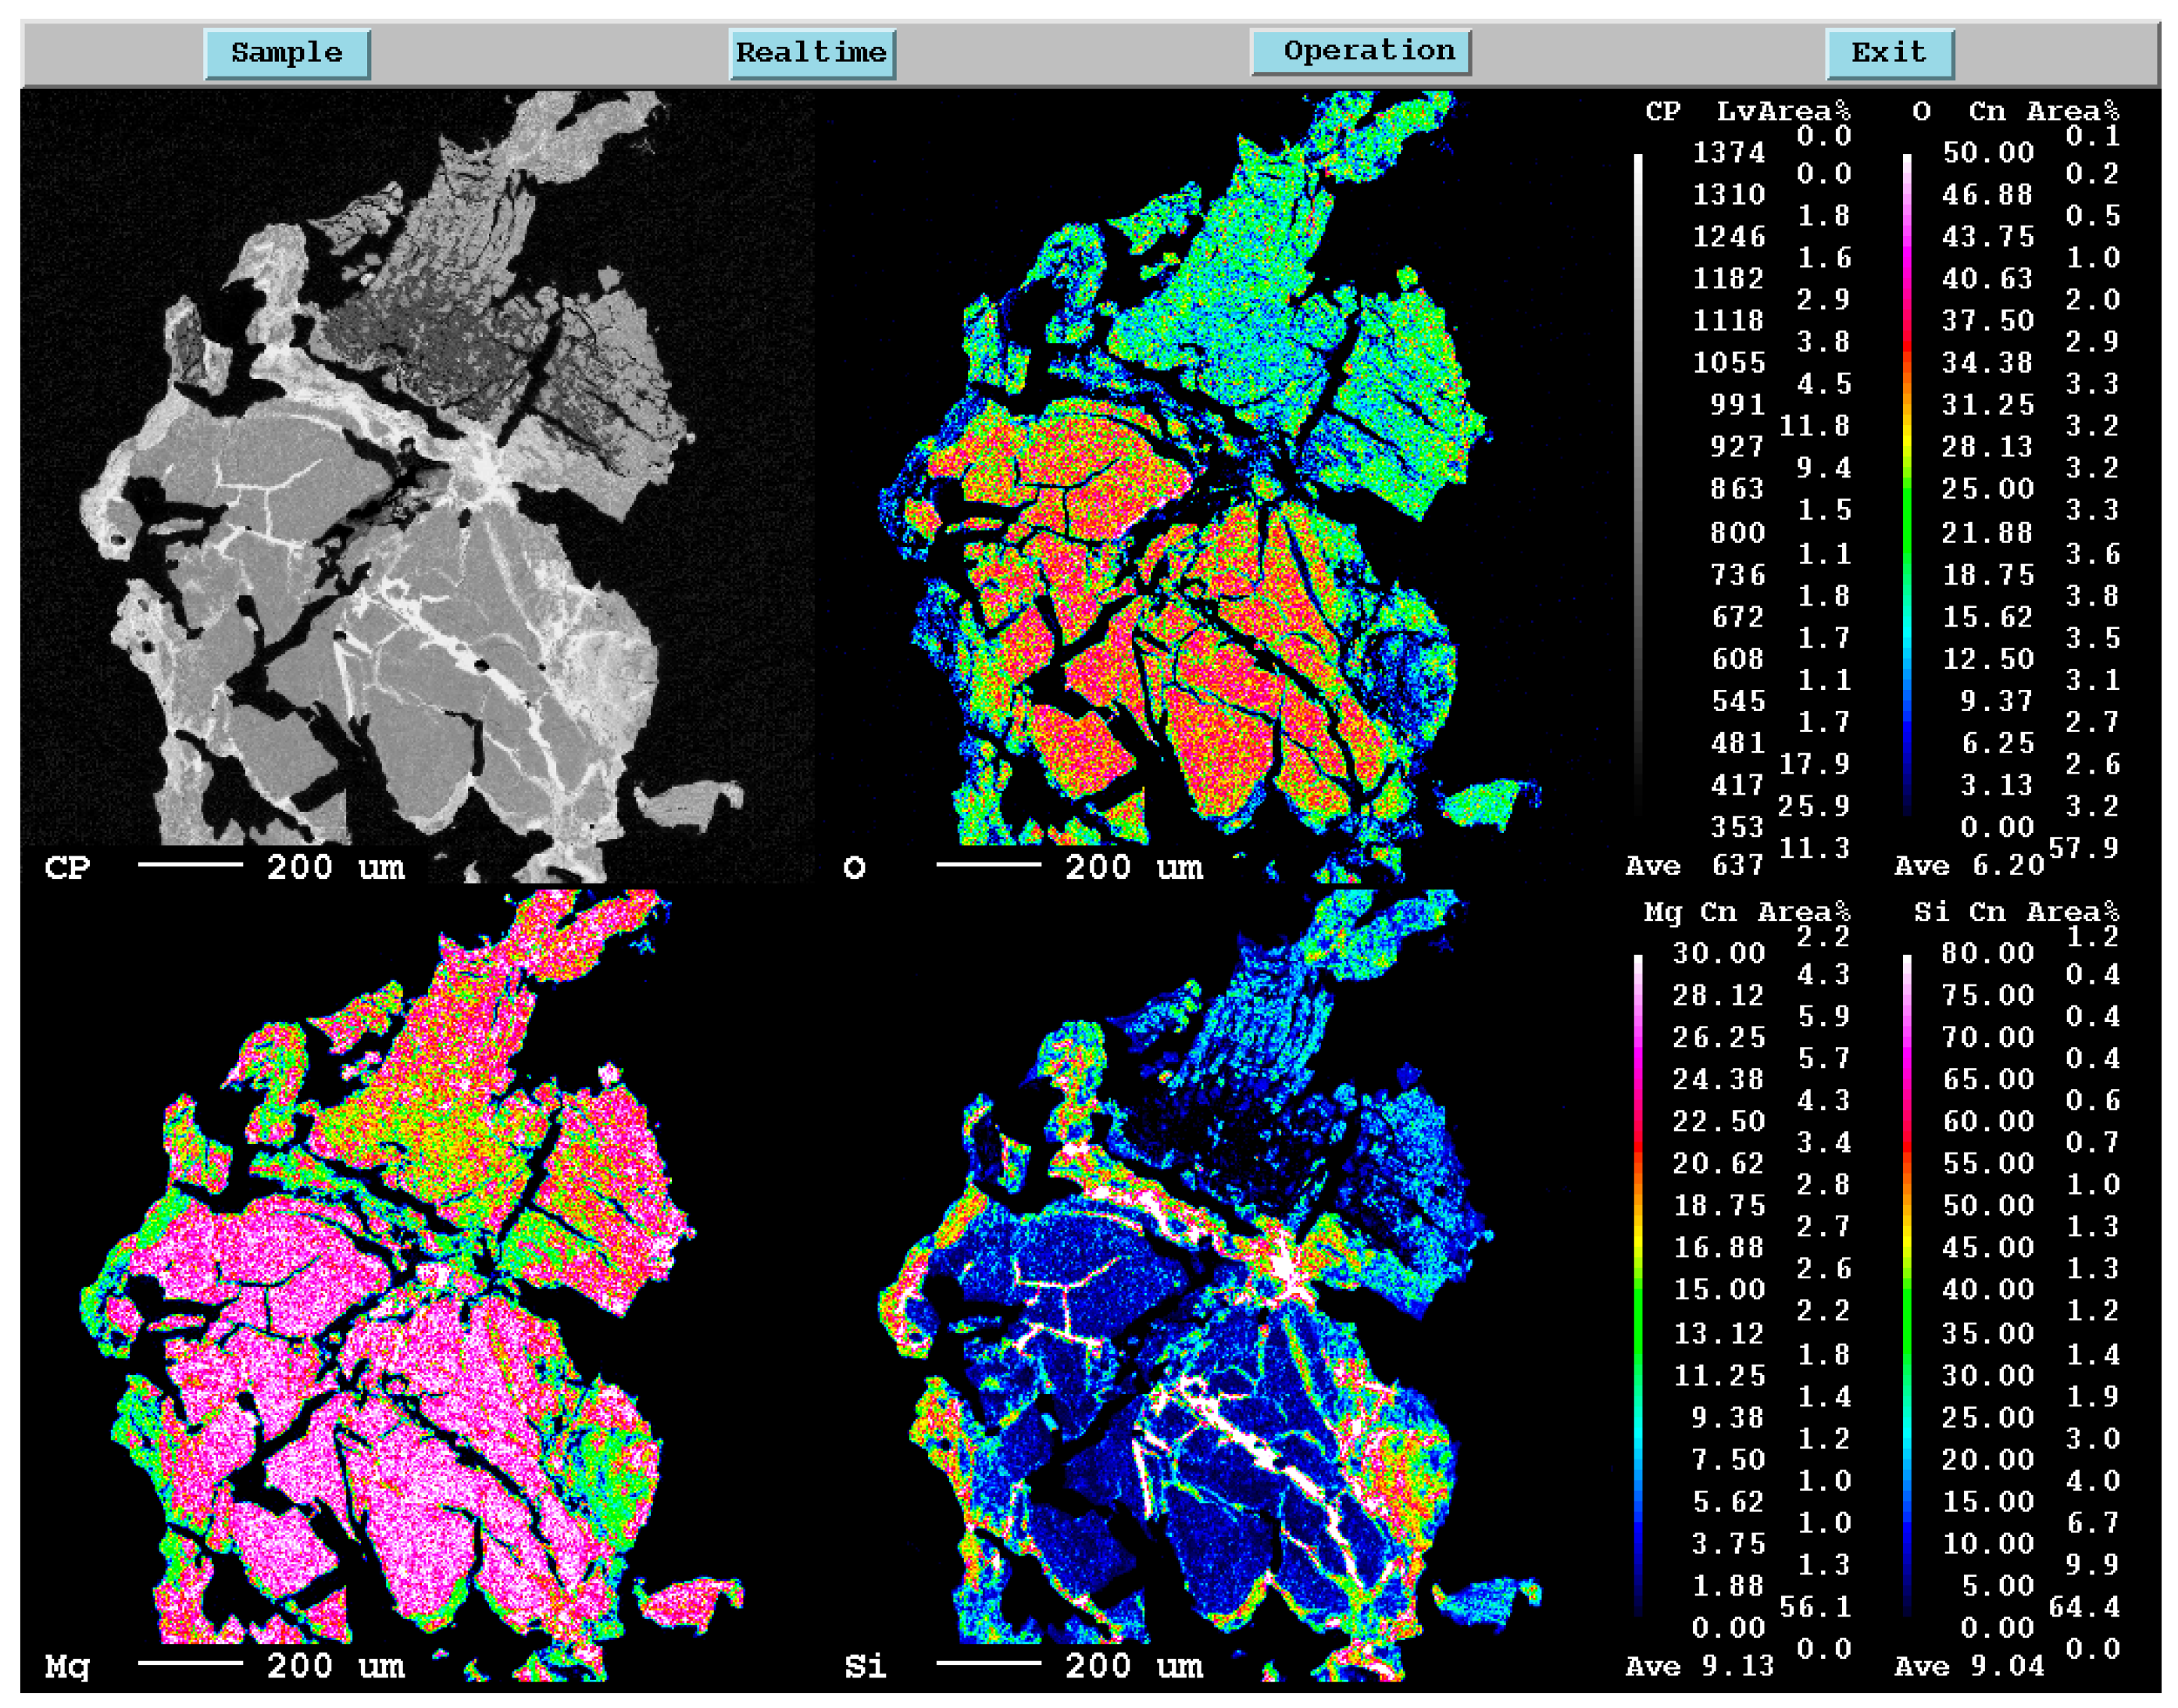Click the O concentration value 46.88
The image size is (2178, 1708).
point(1988,195)
